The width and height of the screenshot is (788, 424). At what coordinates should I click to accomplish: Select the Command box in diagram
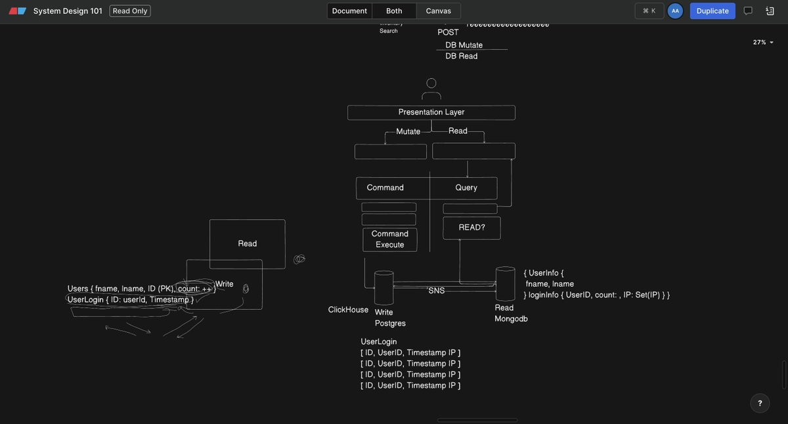pyautogui.click(x=393, y=188)
